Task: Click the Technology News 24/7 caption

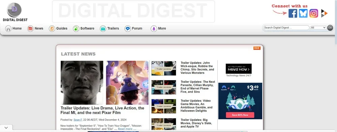Action: click(x=239, y=75)
